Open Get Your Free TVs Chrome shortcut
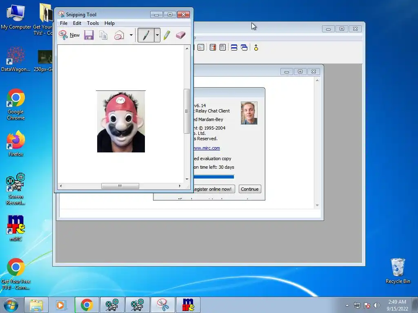The height and width of the screenshot is (313, 418). (x=16, y=274)
